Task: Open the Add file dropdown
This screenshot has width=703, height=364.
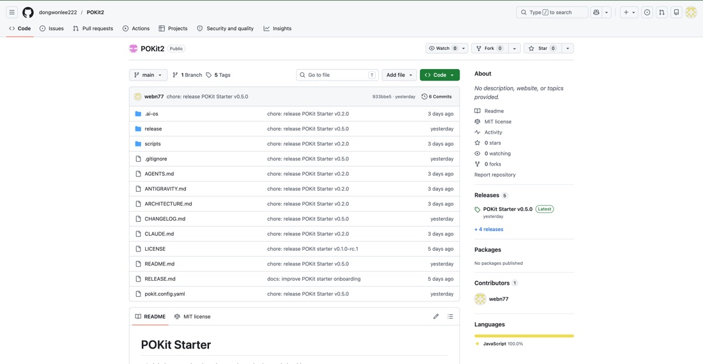Action: click(x=399, y=75)
